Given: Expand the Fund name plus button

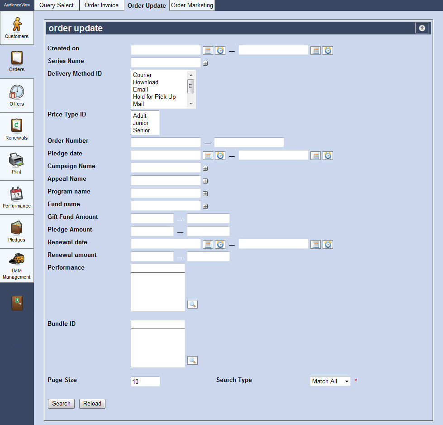Looking at the screenshot, I should 205,206.
